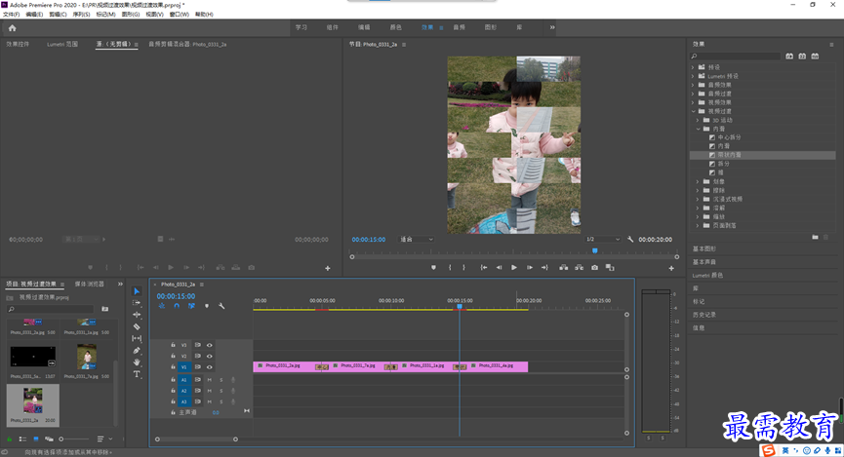
Task: Switch to the 颜色 workspace
Action: [x=395, y=27]
